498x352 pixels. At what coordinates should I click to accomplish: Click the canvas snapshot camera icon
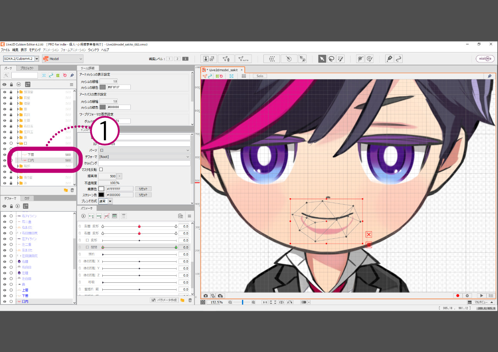(206, 296)
